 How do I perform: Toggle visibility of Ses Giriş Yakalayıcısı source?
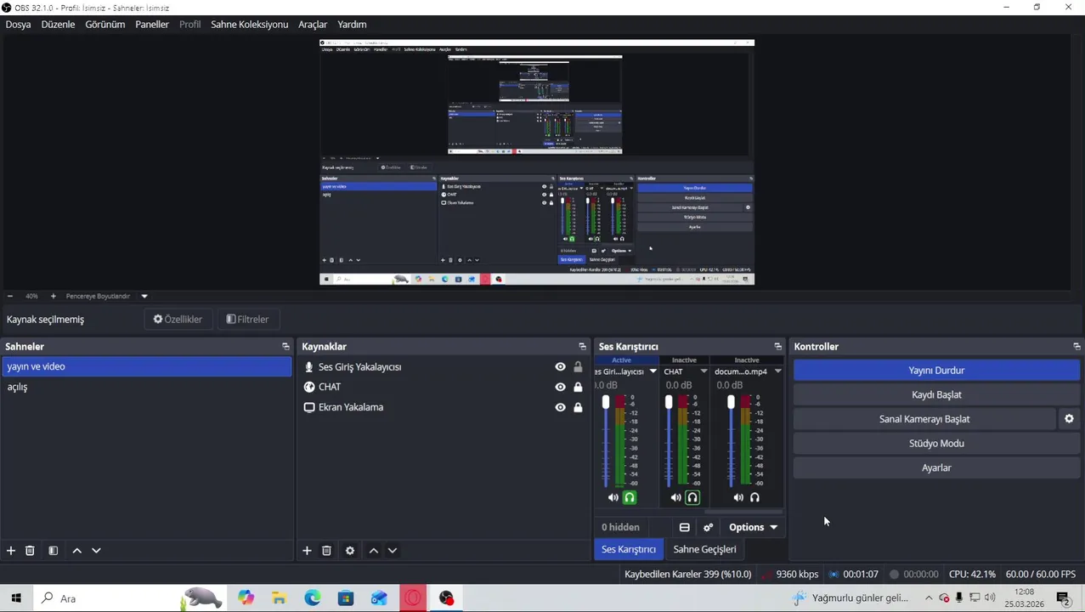(560, 367)
